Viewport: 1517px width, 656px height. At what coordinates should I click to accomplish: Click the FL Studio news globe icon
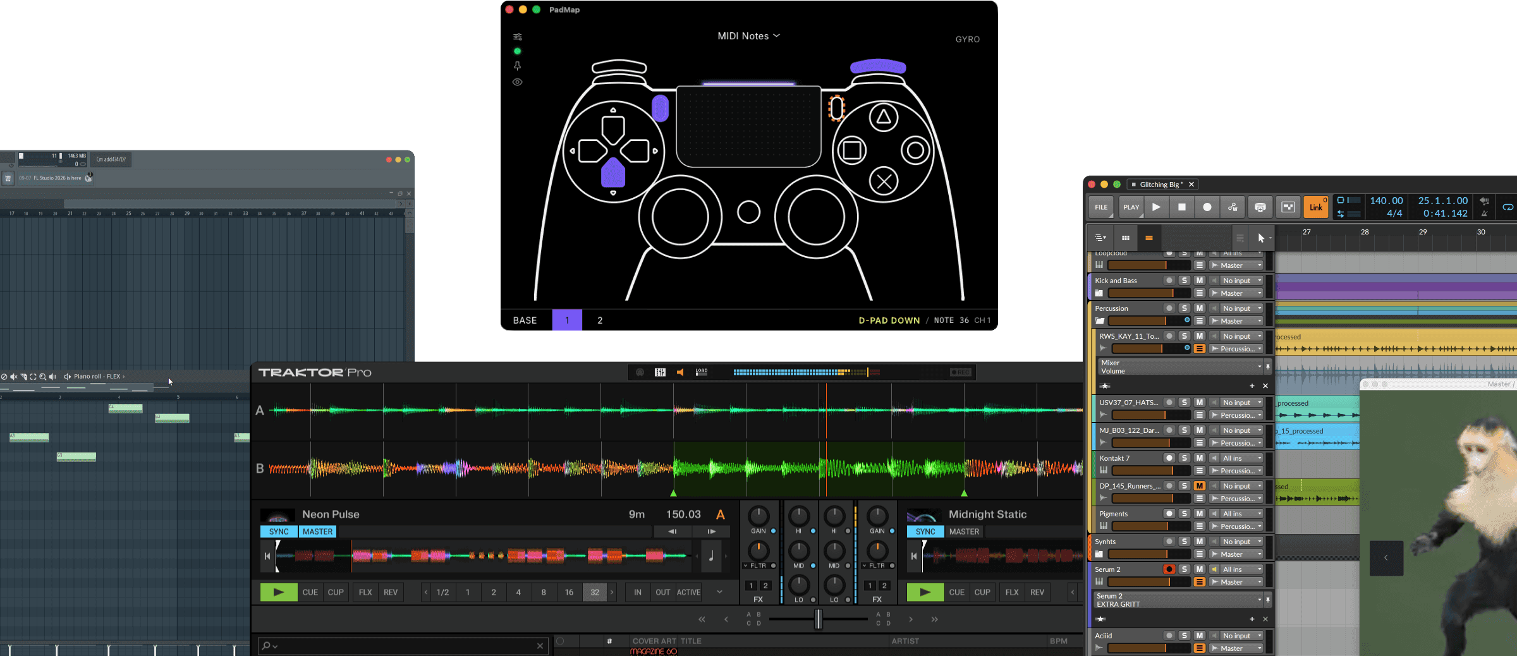(88, 178)
